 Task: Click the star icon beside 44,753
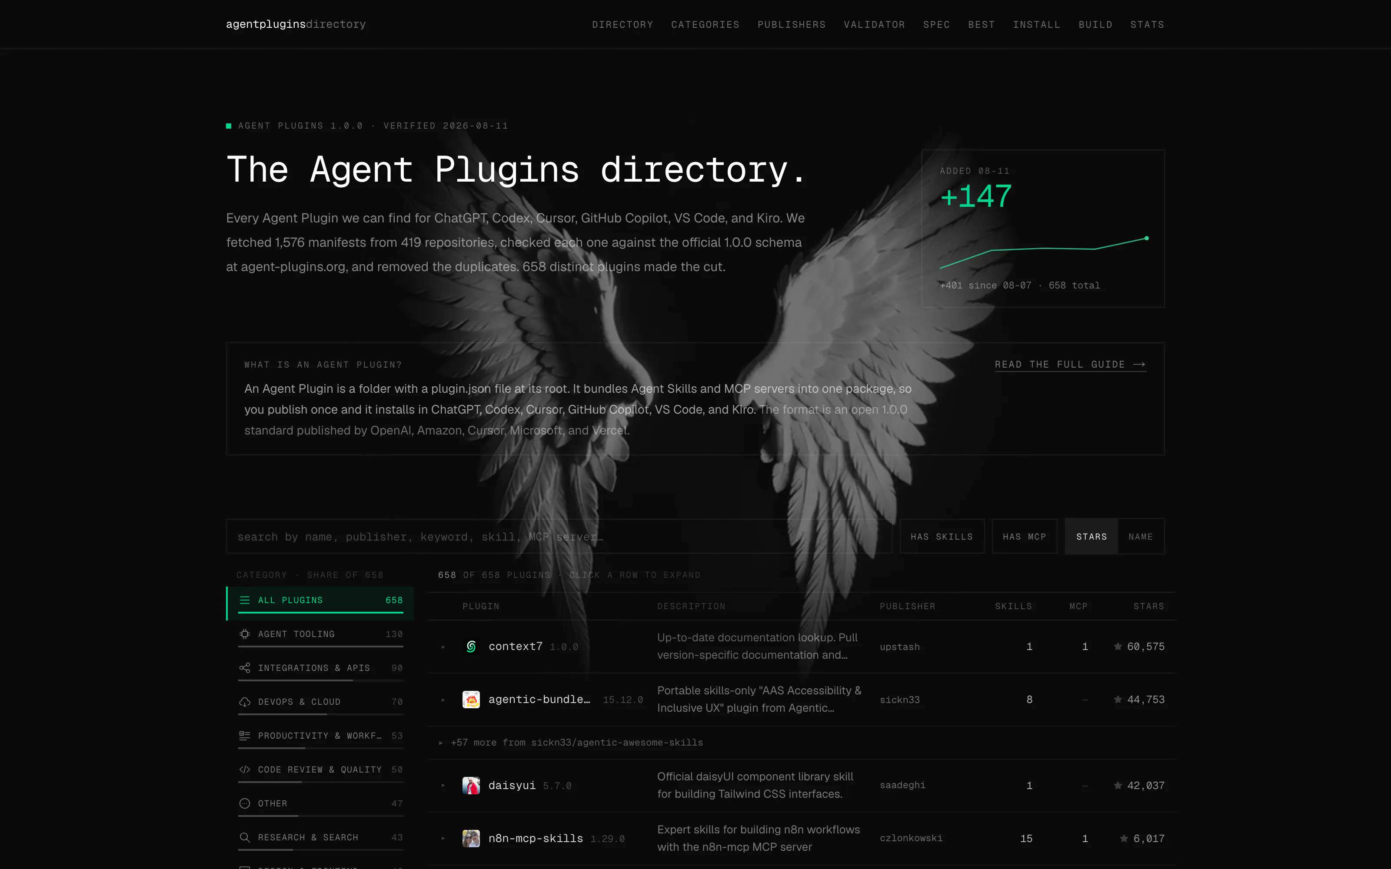pyautogui.click(x=1118, y=700)
